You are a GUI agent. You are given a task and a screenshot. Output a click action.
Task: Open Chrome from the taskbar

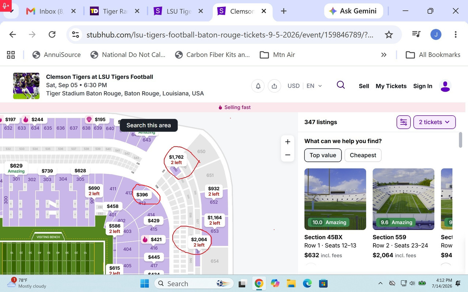[259, 284]
